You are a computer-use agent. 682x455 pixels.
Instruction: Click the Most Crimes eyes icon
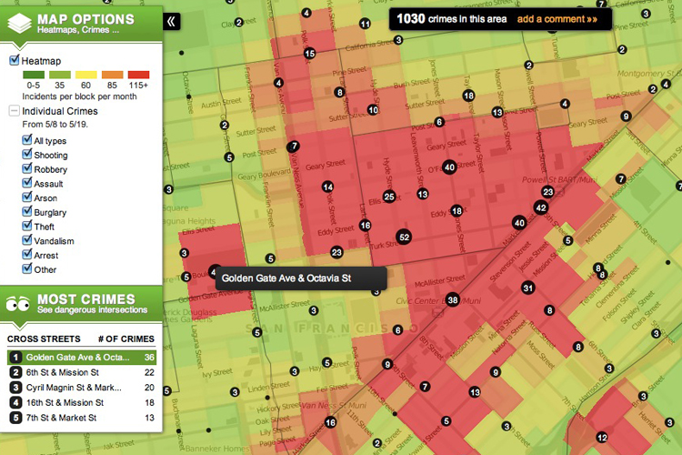(18, 304)
